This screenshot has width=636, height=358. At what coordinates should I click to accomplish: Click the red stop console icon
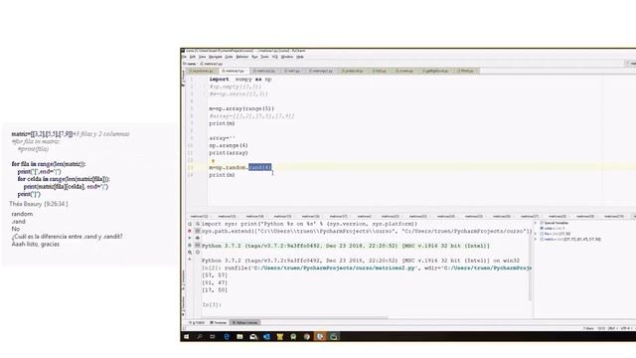point(190,231)
